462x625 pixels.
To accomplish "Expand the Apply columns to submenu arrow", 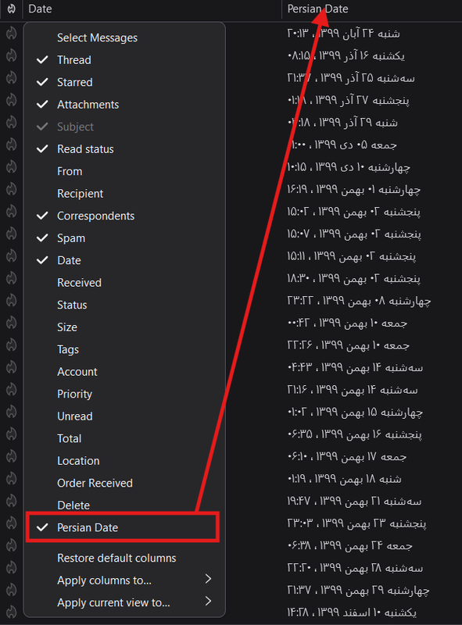I will [208, 579].
